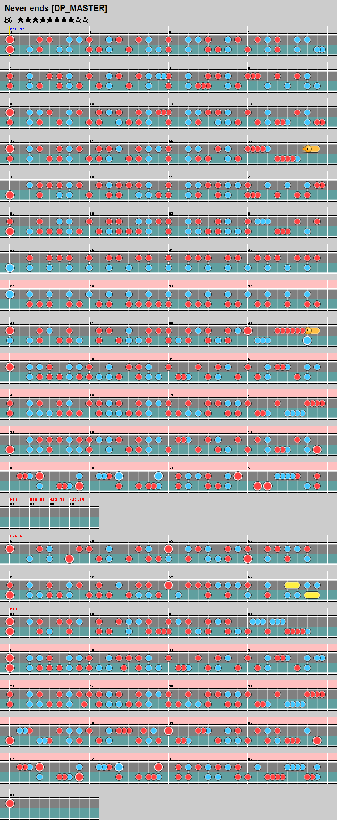337x820 pixels.
Task: Click the measure 61 number marker
Action: pyautogui.click(x=12, y=577)
